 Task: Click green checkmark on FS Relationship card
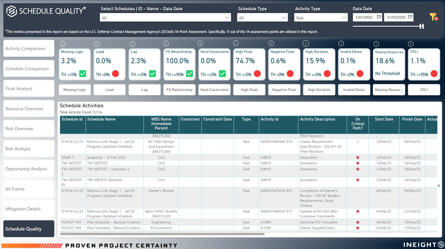coord(189,74)
